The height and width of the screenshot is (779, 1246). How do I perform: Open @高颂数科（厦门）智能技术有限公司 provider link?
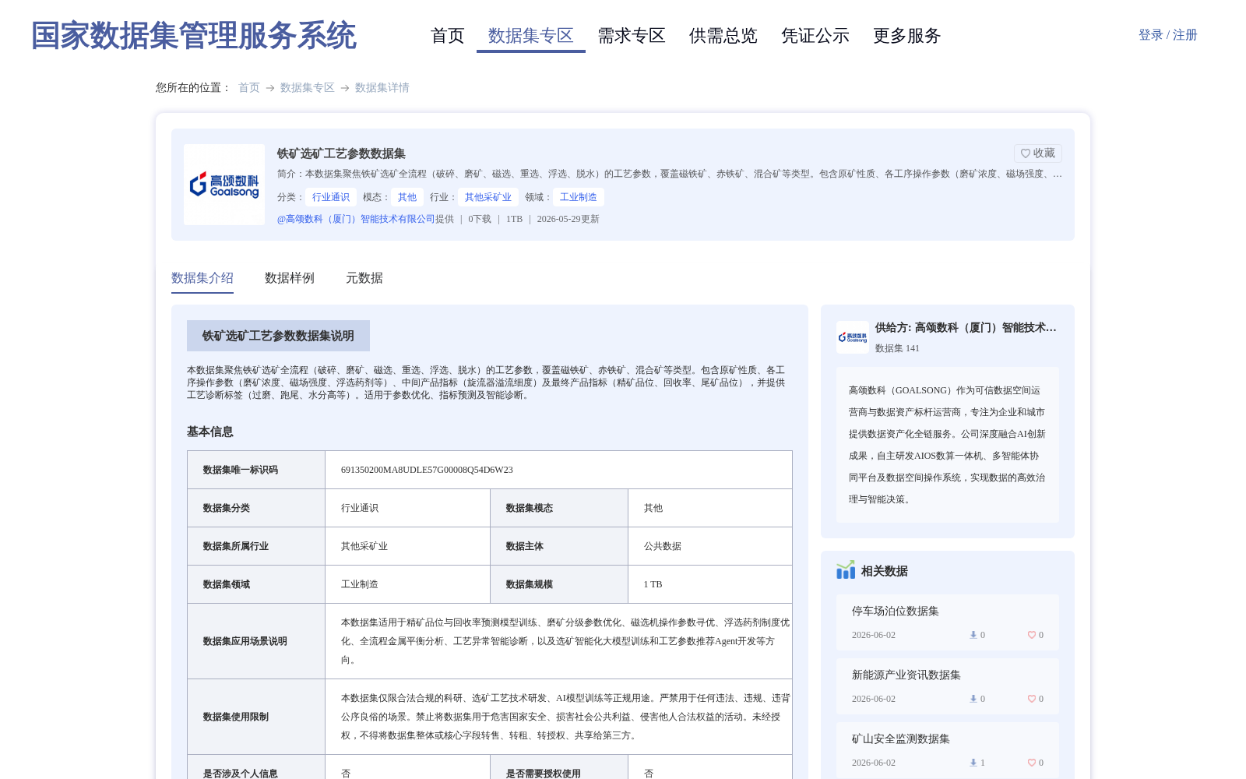356,219
